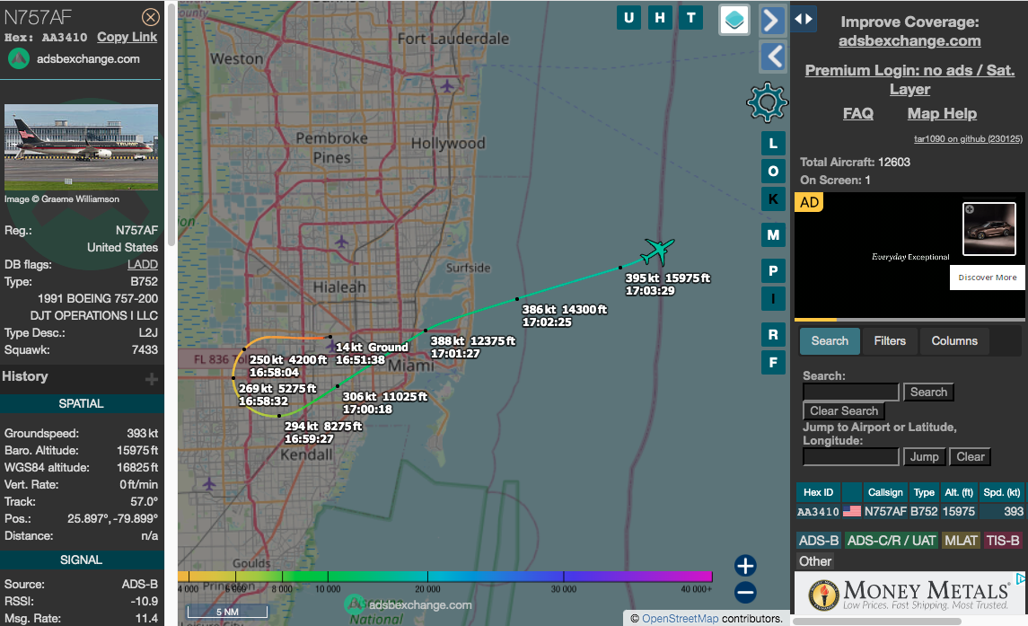This screenshot has width=1028, height=626.
Task: Click the airport icon above Hialeah
Action: [341, 242]
